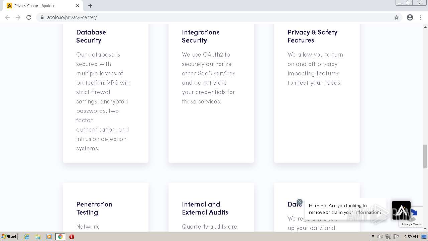Click the address bar URL field

201,17
